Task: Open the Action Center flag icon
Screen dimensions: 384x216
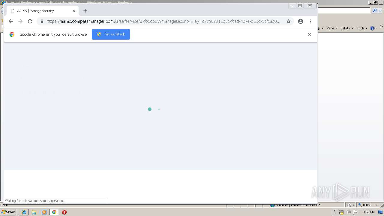Action: point(355,212)
